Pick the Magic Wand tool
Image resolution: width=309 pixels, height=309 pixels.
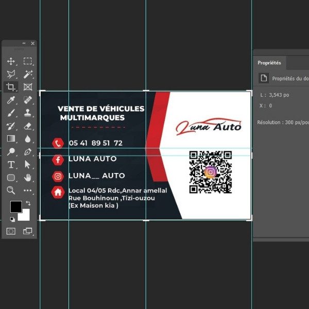28,74
